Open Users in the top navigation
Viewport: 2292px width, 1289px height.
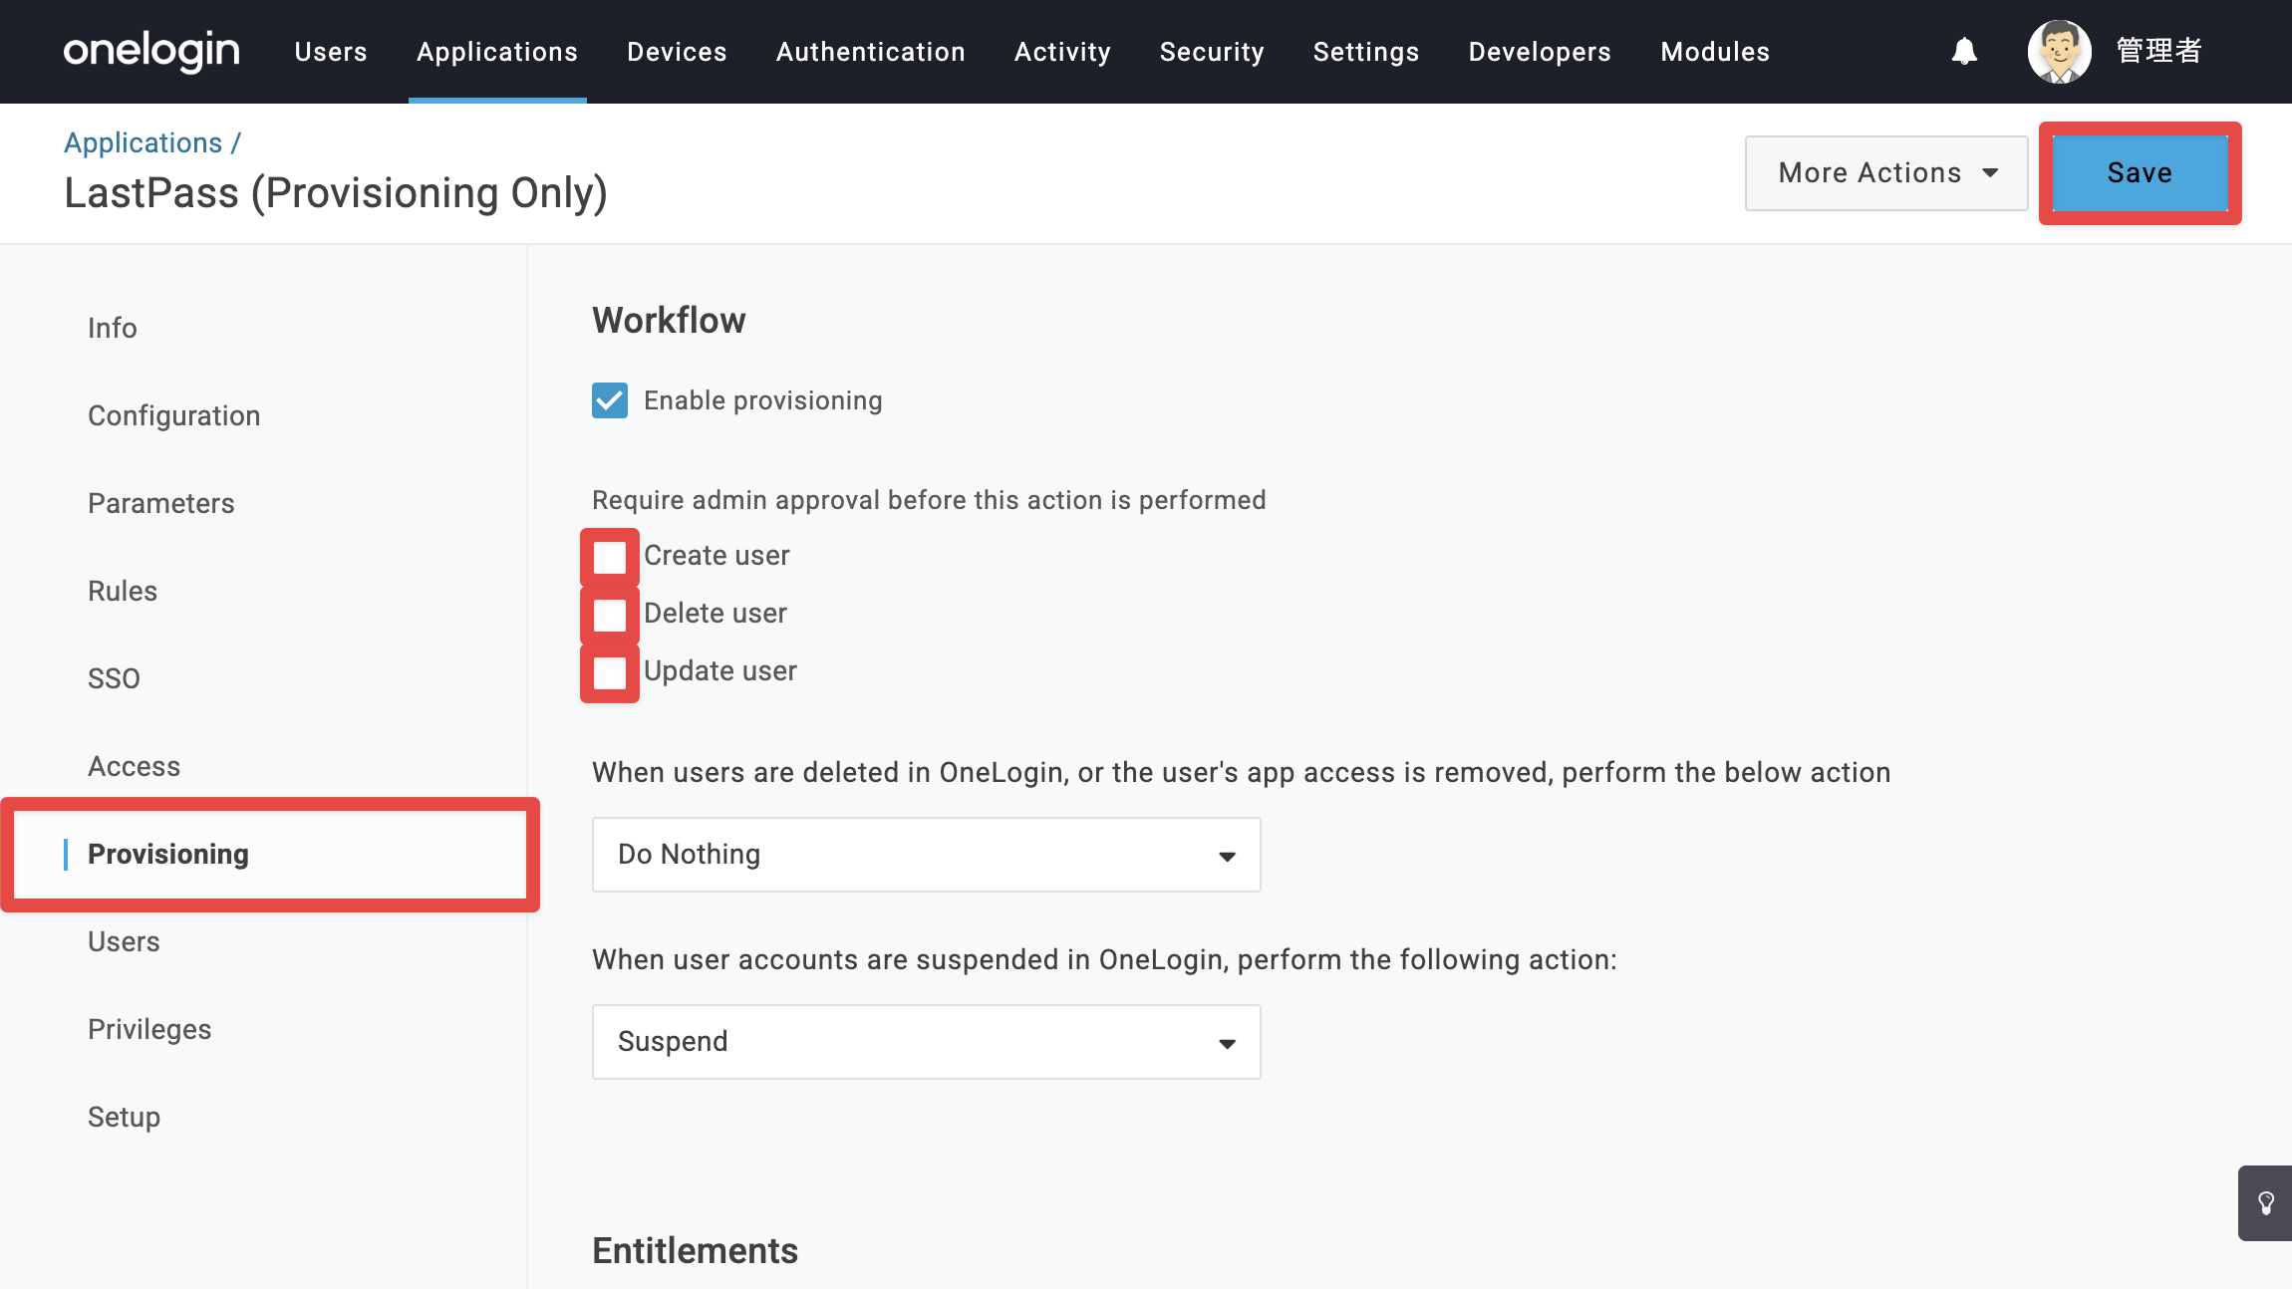click(331, 52)
